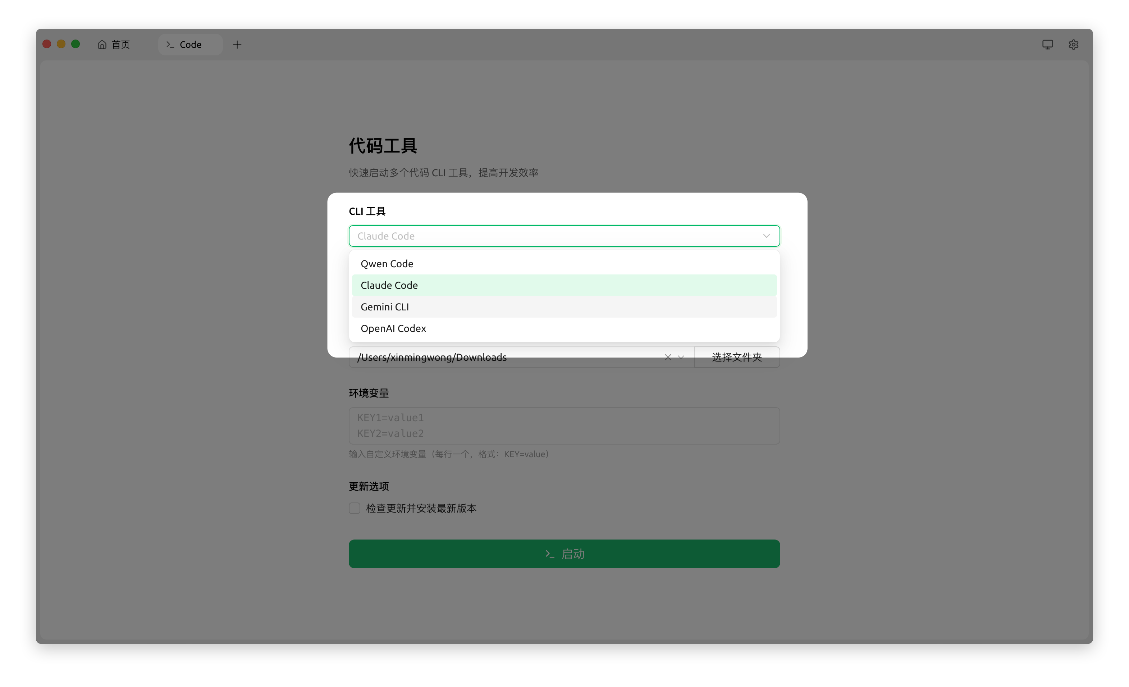The height and width of the screenshot is (687, 1129).
Task: Click the green macOS fullscreen button
Action: [76, 44]
